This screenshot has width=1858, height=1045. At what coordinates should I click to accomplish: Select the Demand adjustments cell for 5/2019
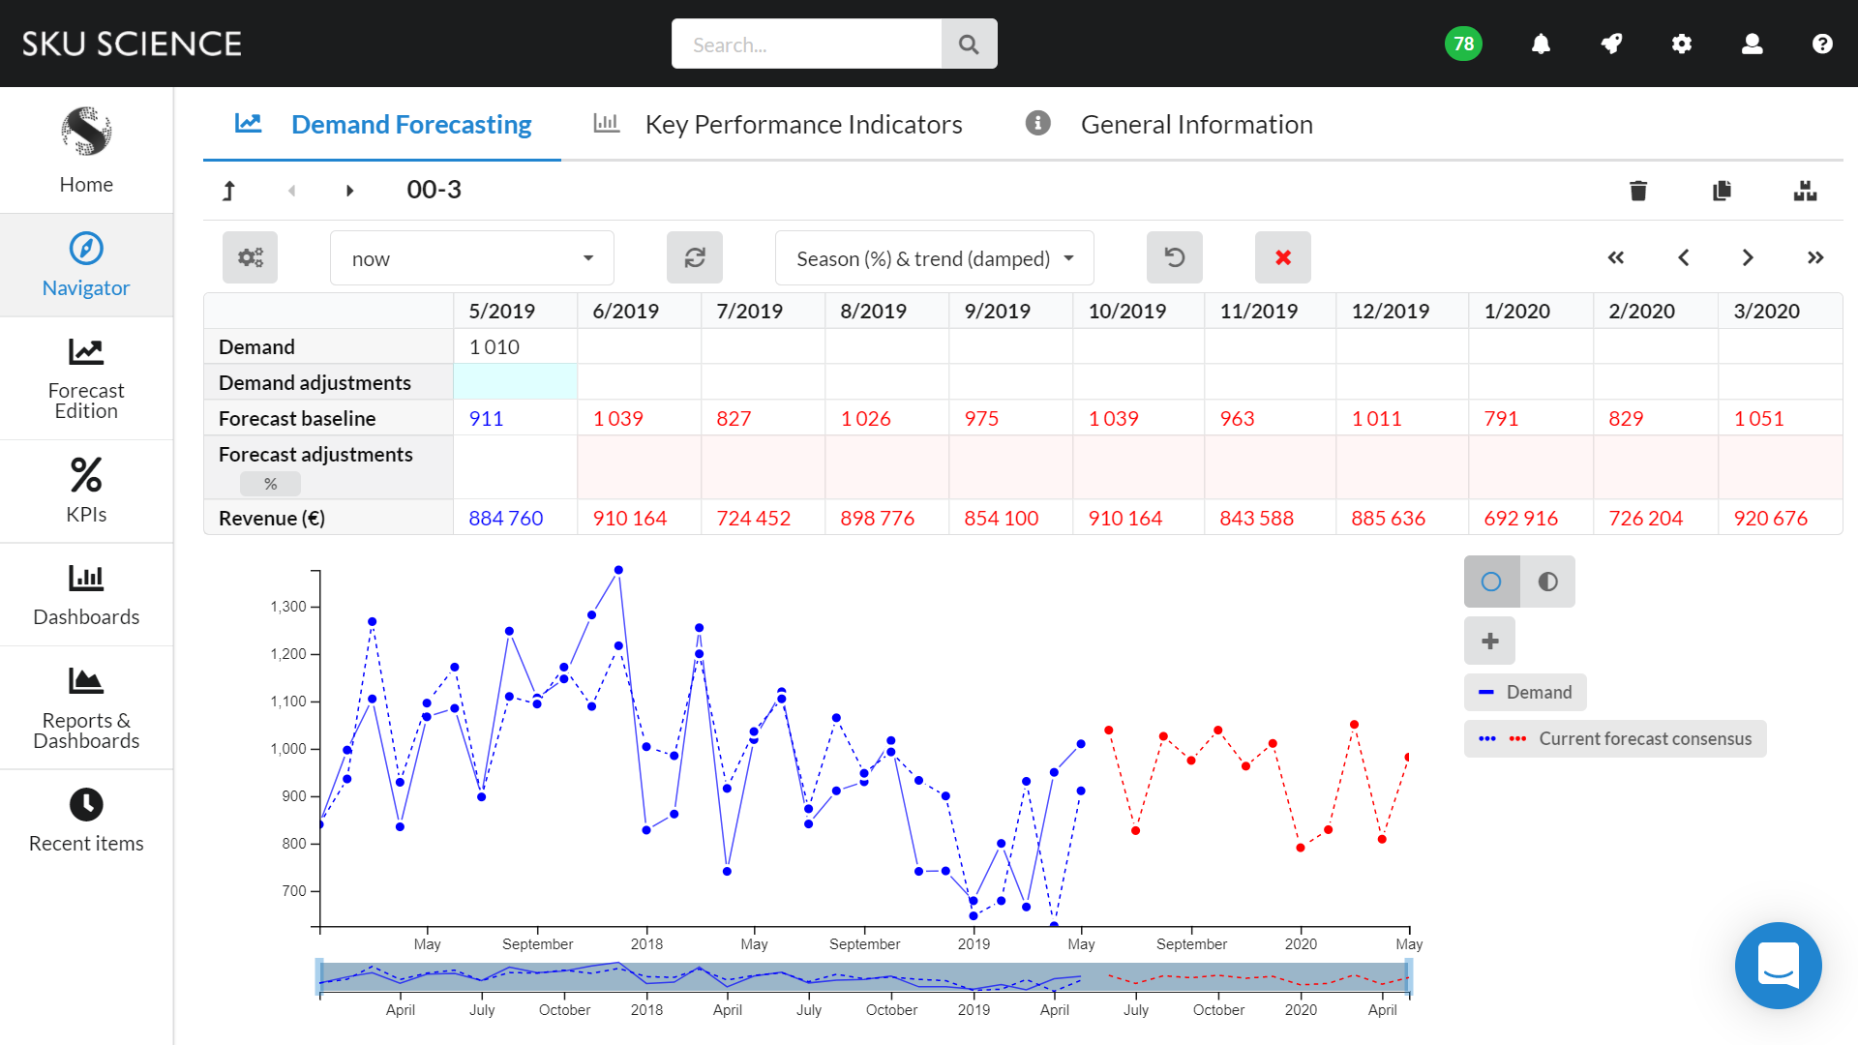515,381
